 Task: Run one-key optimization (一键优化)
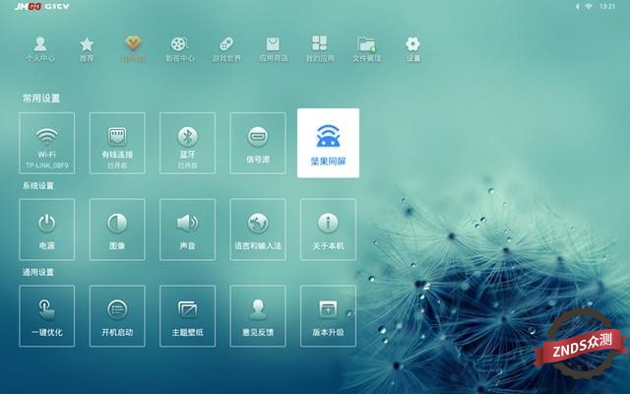(x=46, y=316)
